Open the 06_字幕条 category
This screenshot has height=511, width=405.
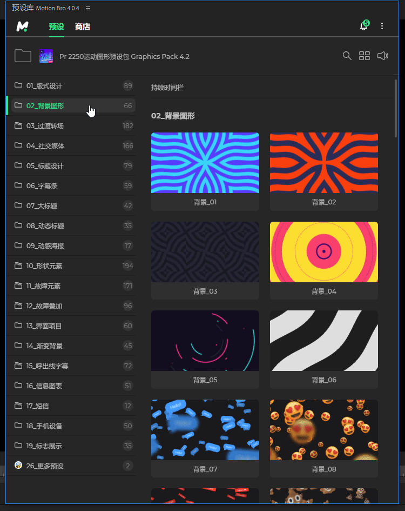[73, 186]
